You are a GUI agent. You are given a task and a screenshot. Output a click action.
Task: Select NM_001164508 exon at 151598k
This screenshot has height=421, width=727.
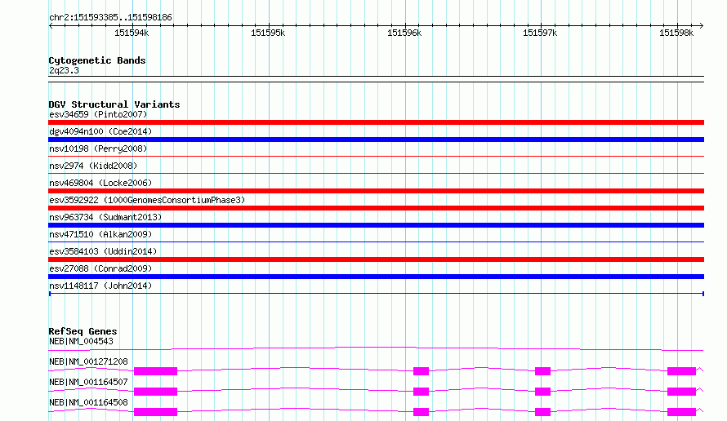[x=681, y=412]
